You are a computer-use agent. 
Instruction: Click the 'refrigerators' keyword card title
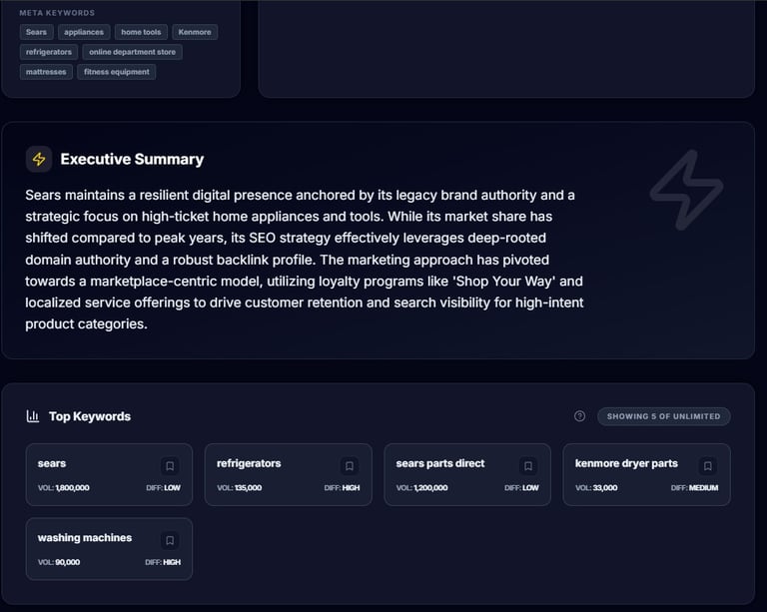(x=249, y=463)
